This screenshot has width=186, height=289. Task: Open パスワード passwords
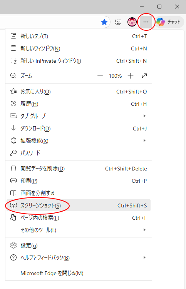(x=79, y=153)
